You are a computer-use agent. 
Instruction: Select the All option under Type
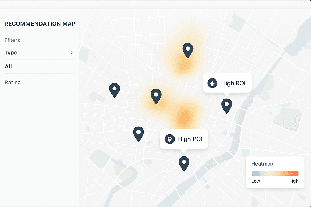point(8,66)
